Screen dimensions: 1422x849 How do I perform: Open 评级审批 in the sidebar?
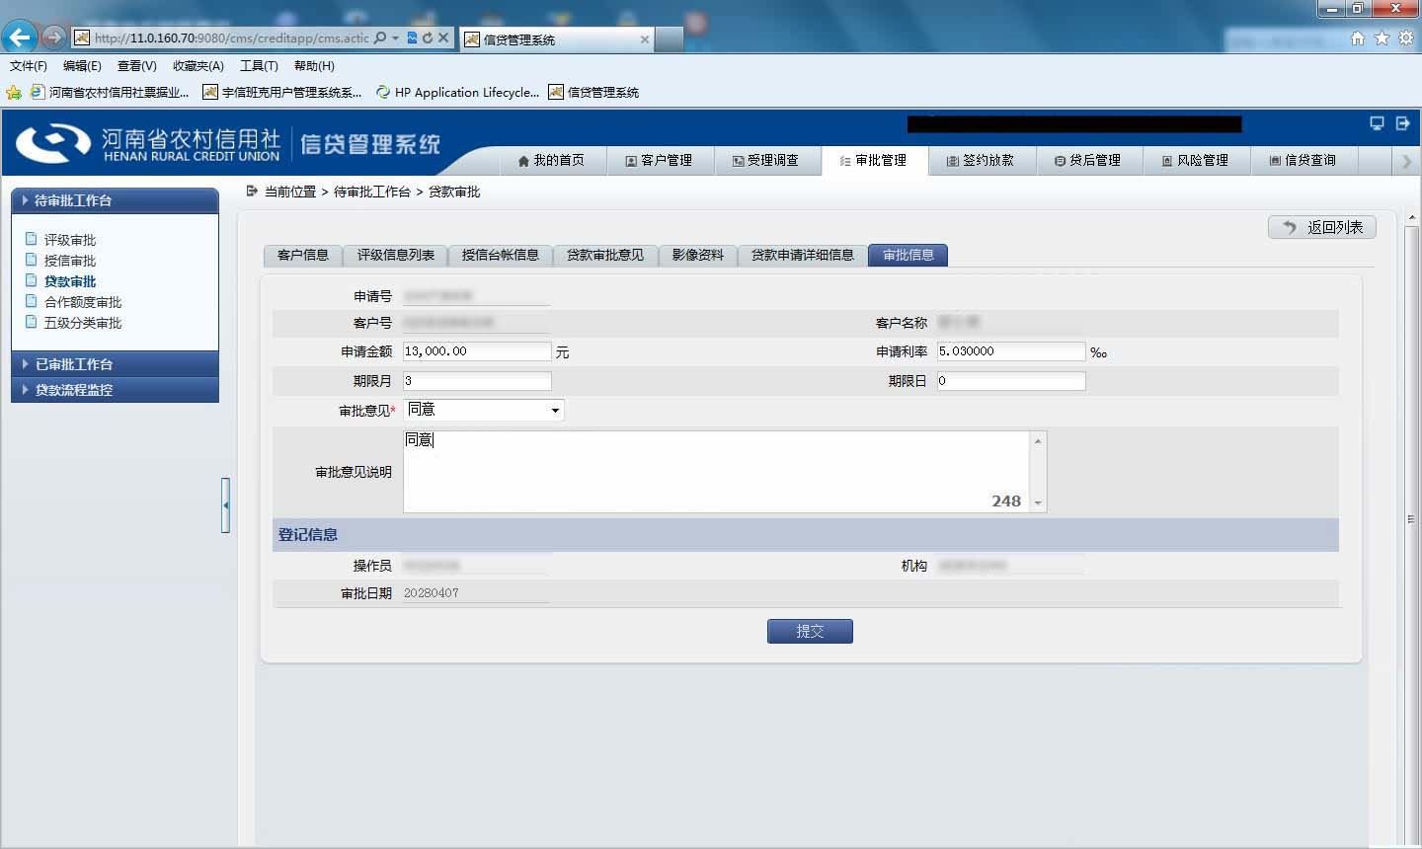(70, 240)
